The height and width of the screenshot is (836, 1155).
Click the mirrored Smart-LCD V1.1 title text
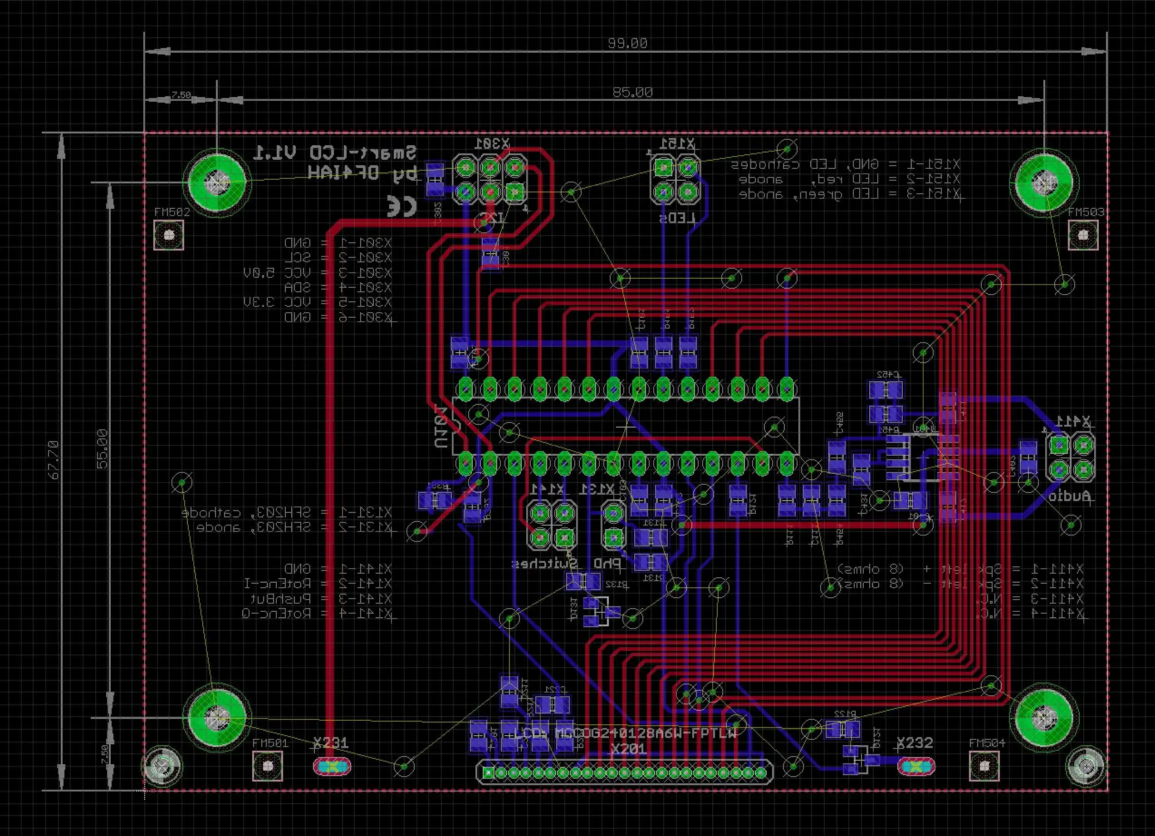click(x=335, y=152)
